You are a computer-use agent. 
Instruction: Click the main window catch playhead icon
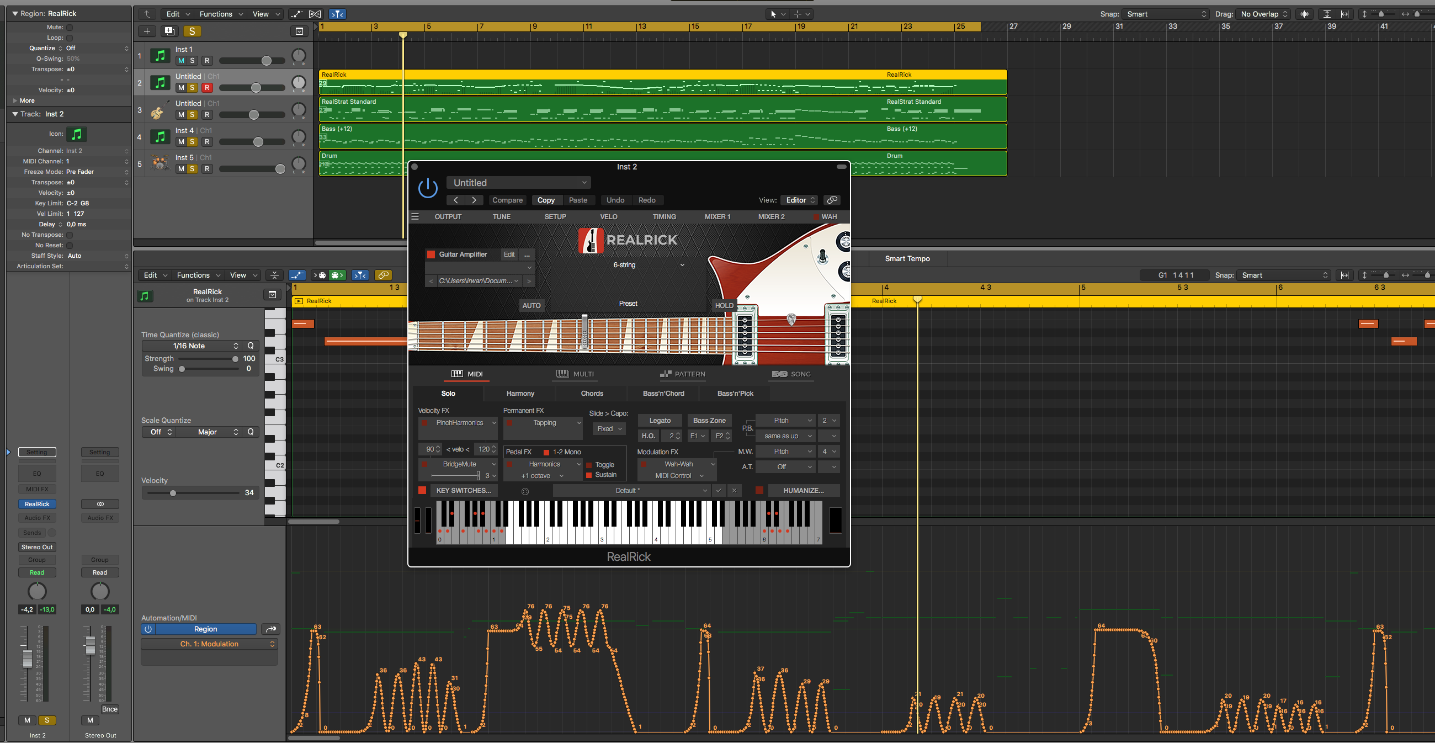pyautogui.click(x=337, y=14)
